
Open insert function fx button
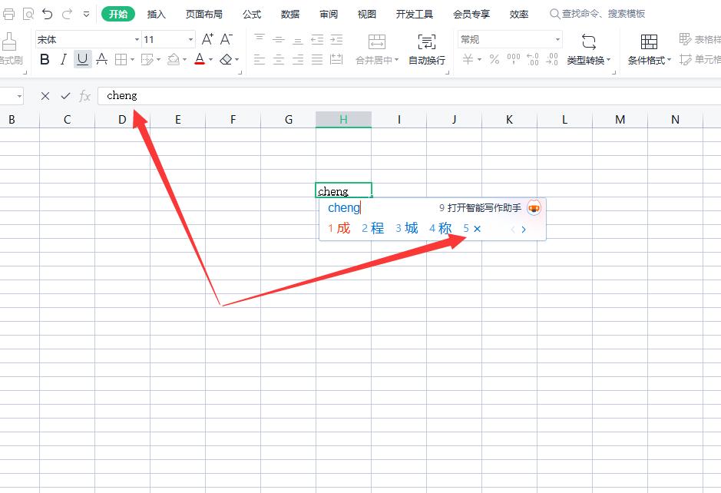click(x=84, y=96)
